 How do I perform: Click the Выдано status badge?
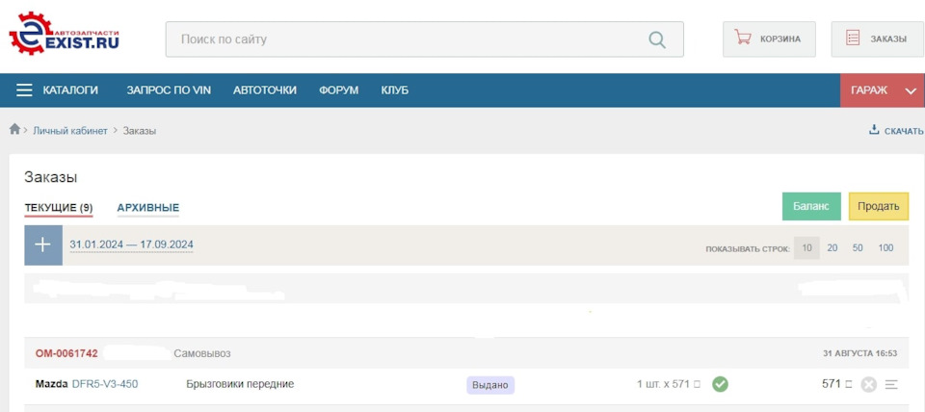[x=490, y=385]
